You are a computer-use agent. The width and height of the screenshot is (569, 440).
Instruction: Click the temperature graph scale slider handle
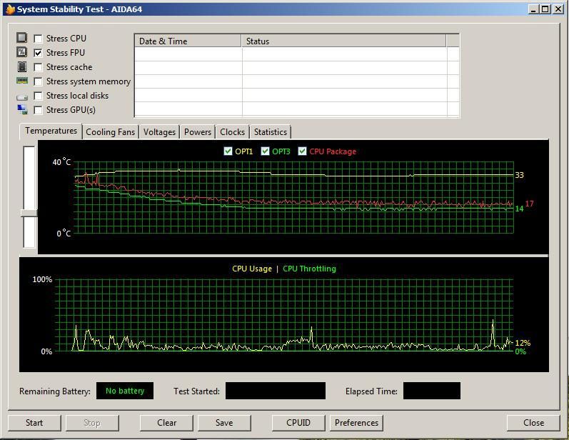[x=29, y=213]
